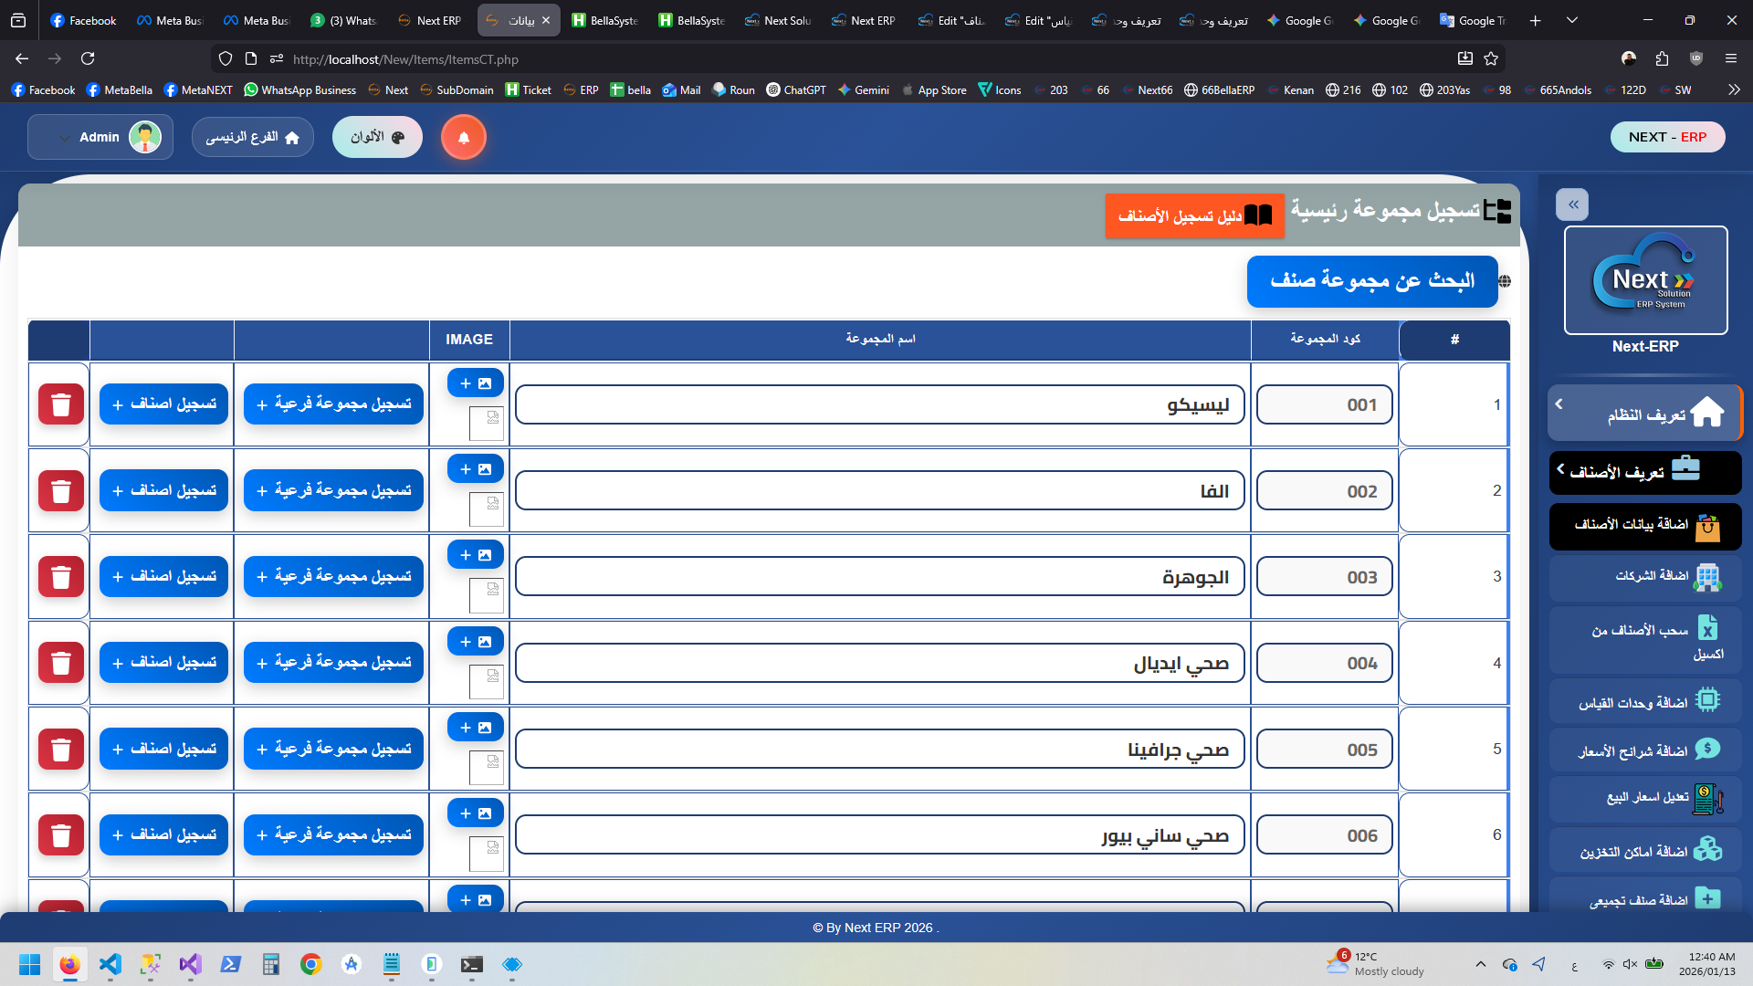Click the image thumbnail for group 005
The width and height of the screenshot is (1753, 986).
coord(486,768)
